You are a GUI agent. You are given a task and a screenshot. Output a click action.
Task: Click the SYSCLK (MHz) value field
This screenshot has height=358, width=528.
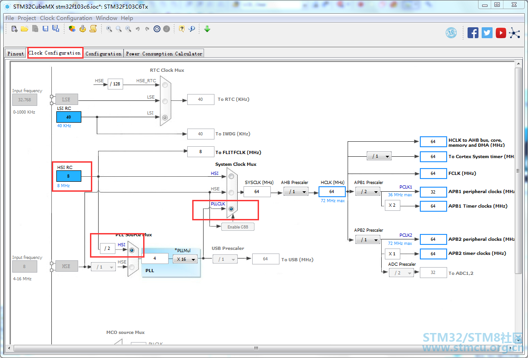(x=257, y=192)
